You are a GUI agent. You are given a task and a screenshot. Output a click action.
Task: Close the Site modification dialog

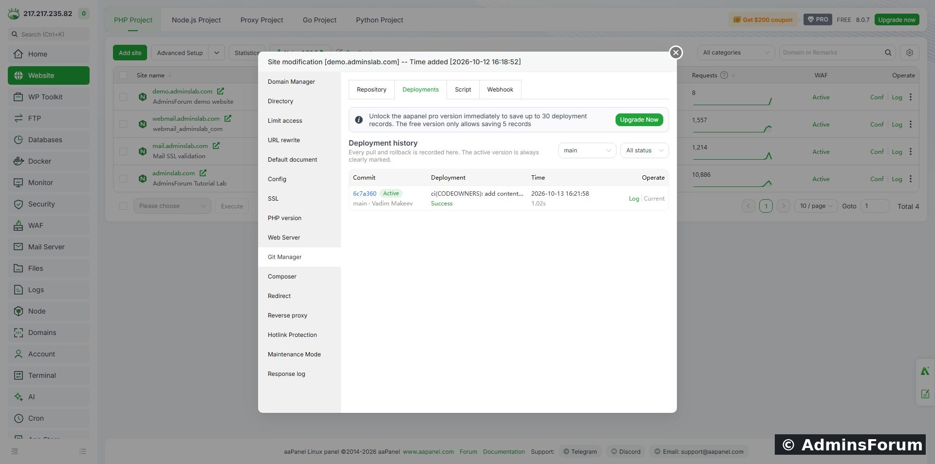point(675,53)
